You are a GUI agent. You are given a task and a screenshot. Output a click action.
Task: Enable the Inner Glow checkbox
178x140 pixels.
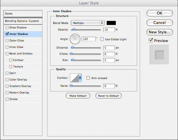7,47
